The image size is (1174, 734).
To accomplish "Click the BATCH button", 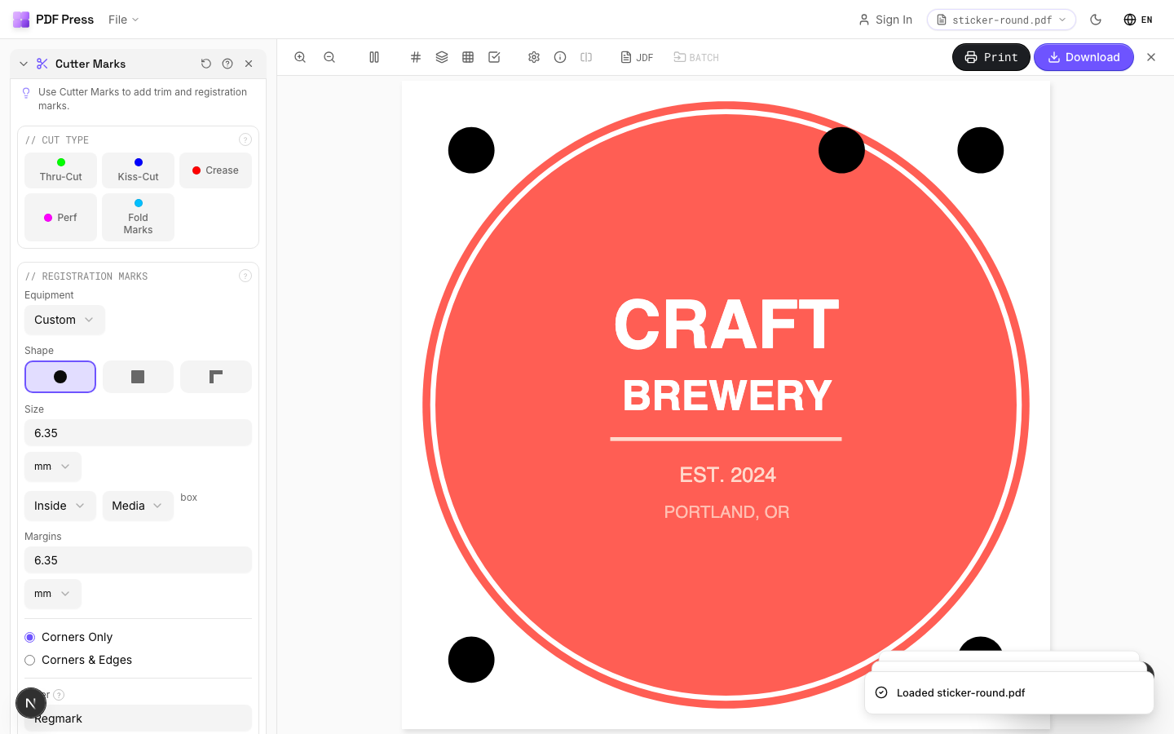I will pyautogui.click(x=696, y=57).
